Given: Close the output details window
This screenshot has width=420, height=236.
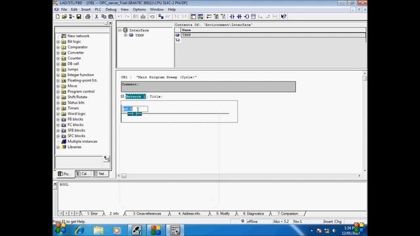Looking at the screenshot, I should (x=55, y=184).
